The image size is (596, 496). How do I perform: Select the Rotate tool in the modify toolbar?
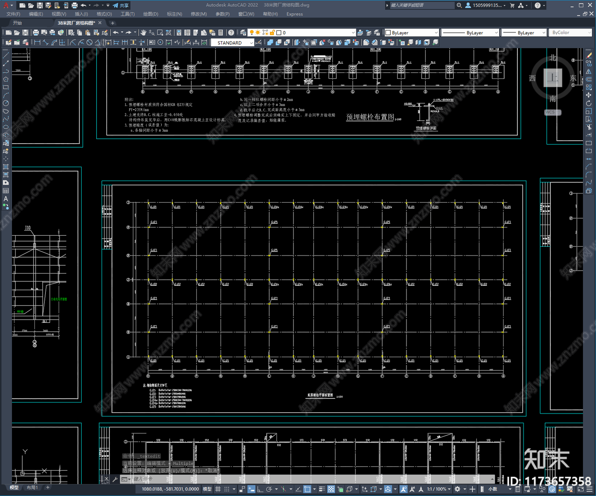click(x=589, y=103)
